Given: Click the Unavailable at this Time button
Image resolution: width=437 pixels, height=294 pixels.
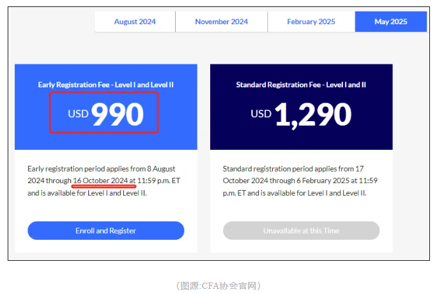Looking at the screenshot, I should (301, 230).
